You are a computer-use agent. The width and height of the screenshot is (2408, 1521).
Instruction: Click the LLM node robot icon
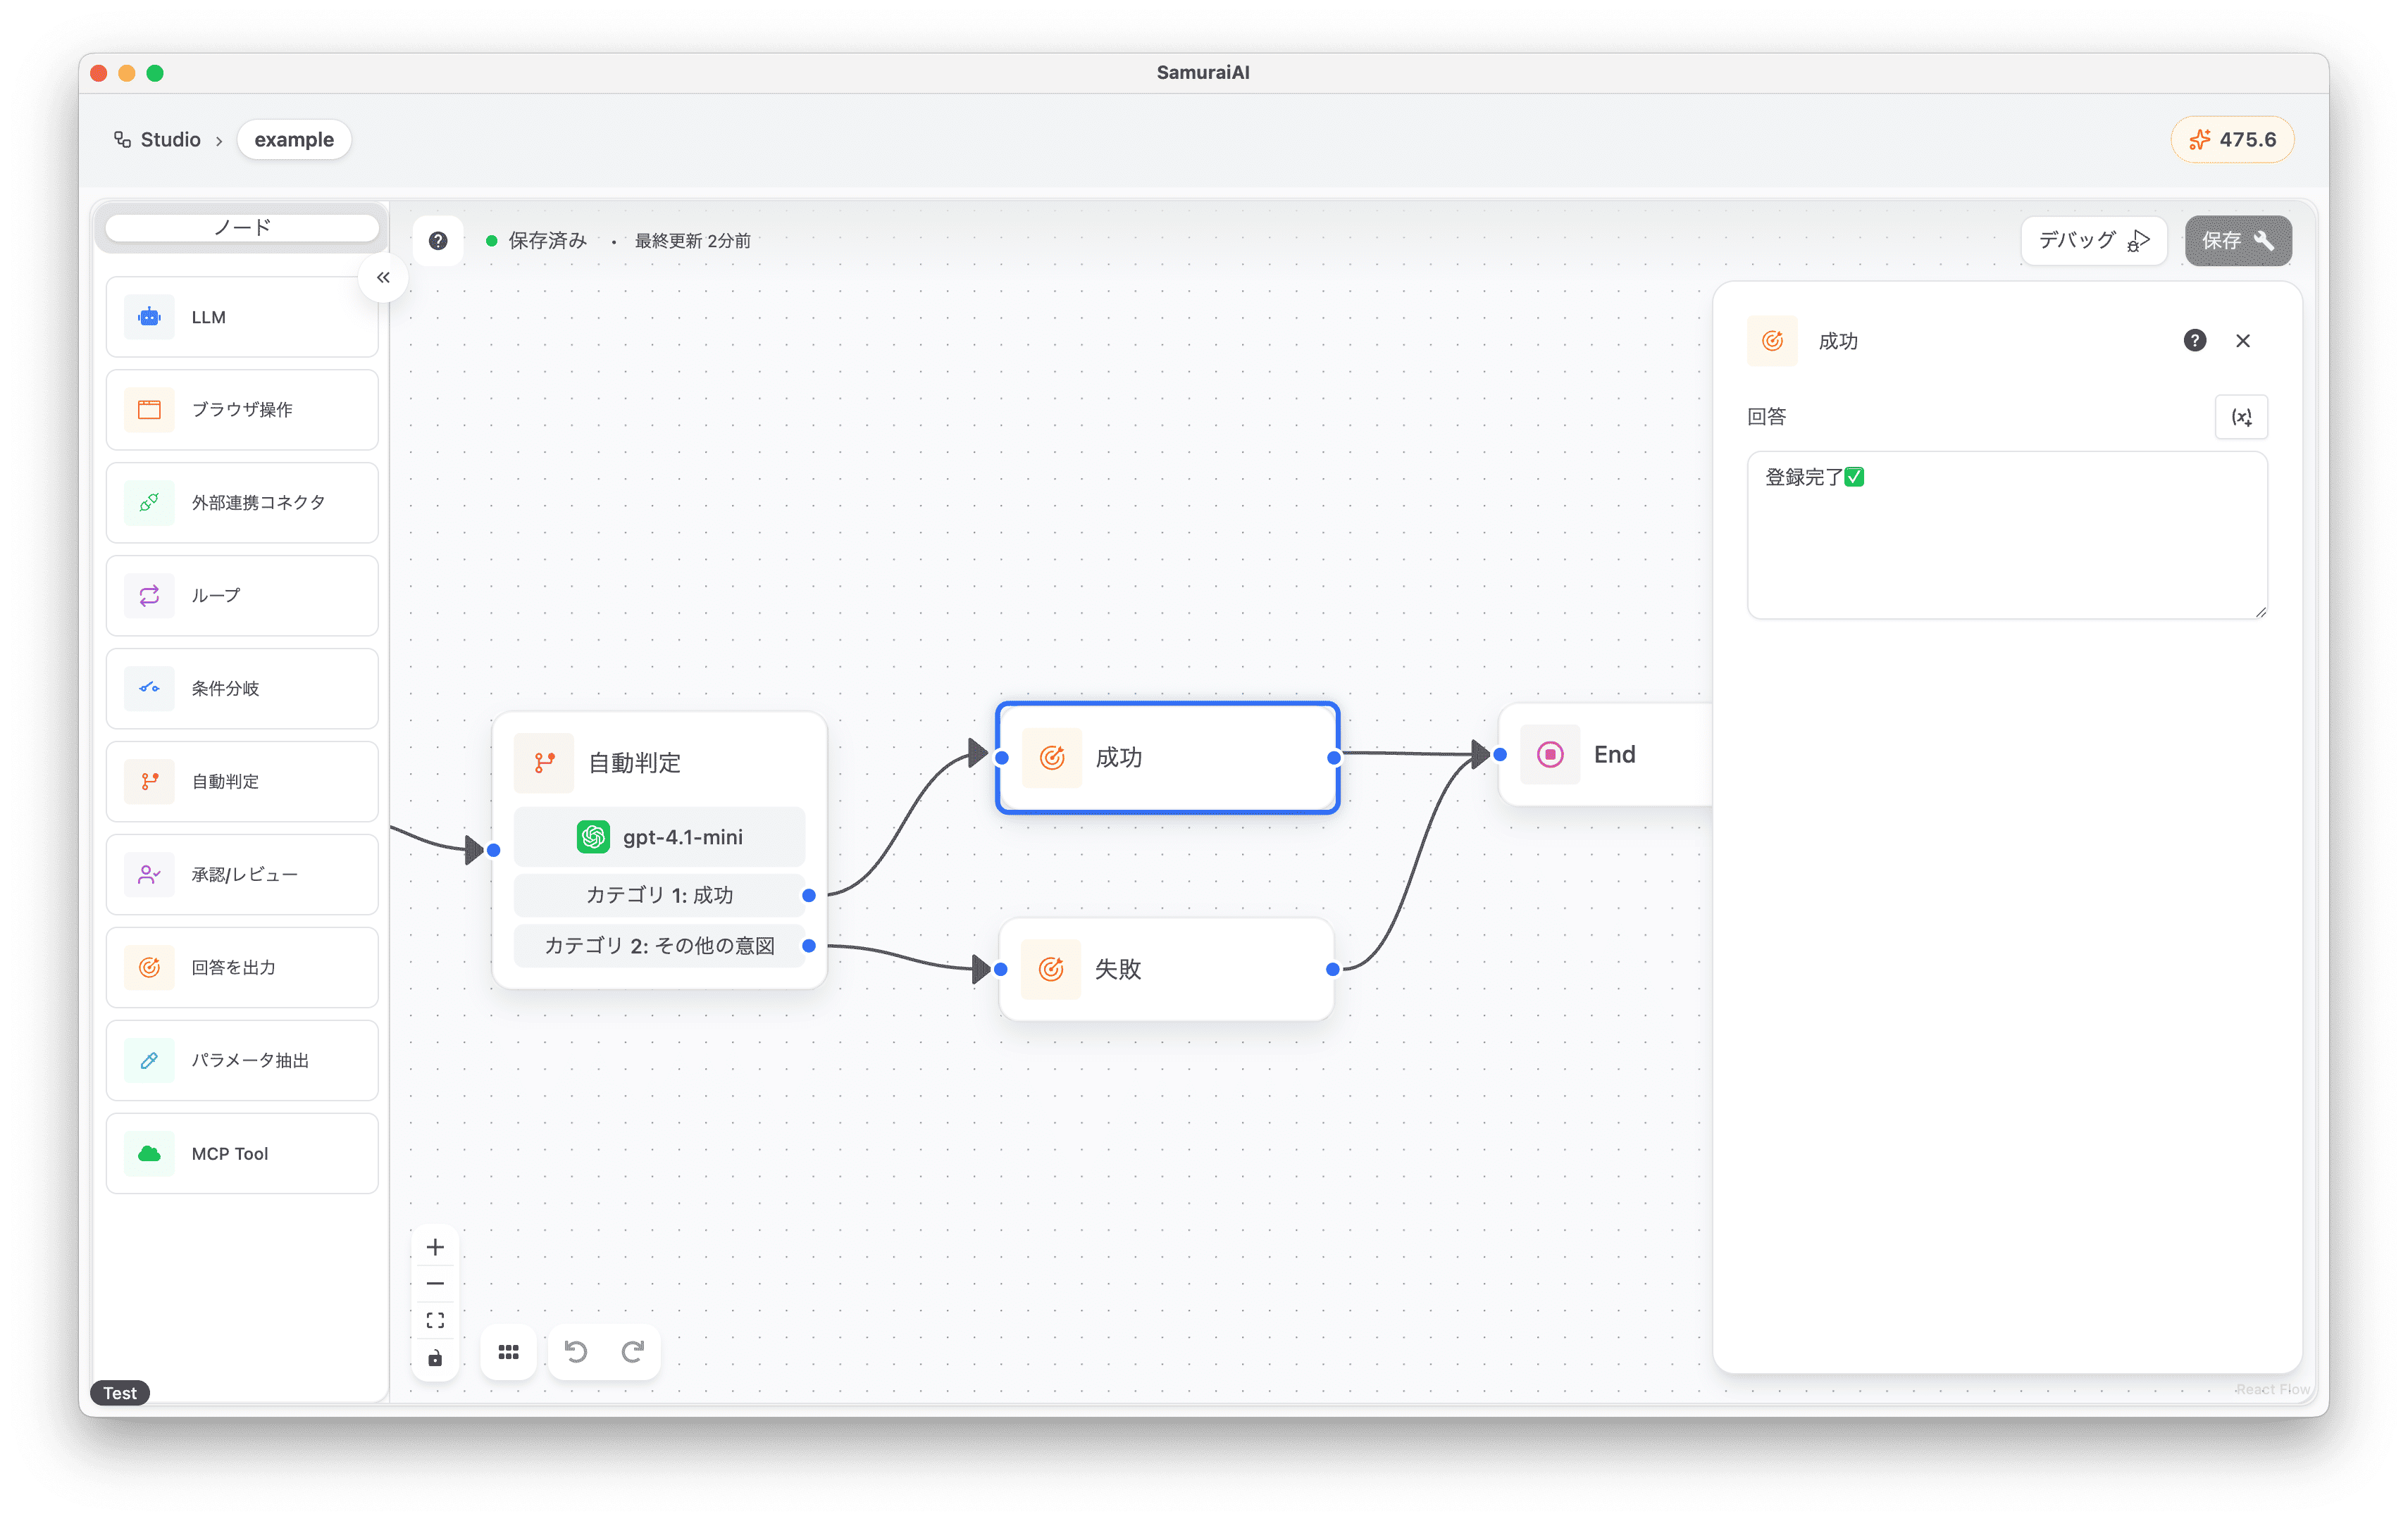coord(149,317)
